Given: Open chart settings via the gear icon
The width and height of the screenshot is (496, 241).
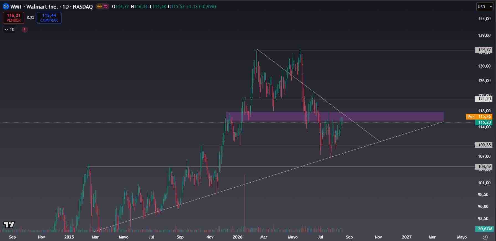Looking at the screenshot, I should 485,237.
